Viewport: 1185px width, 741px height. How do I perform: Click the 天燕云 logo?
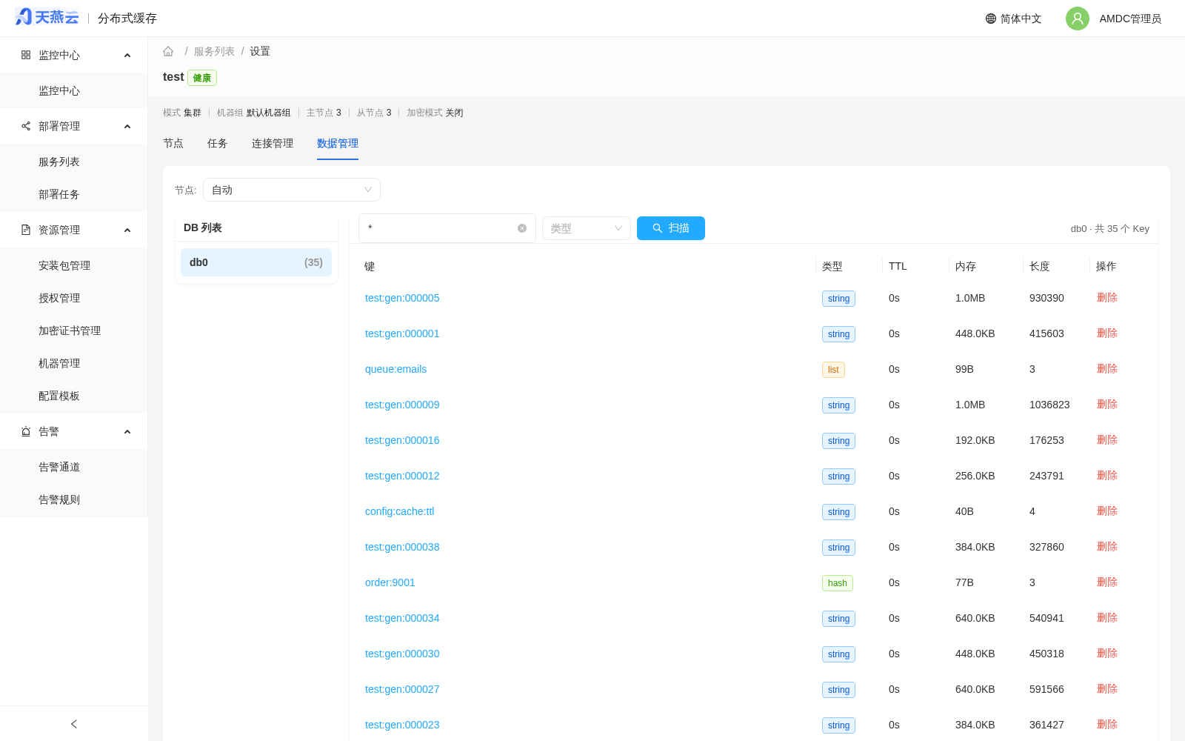pyautogui.click(x=47, y=17)
